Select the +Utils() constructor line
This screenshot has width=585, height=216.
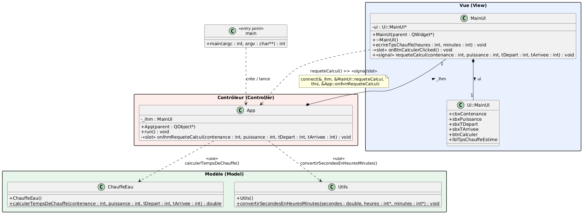click(x=245, y=198)
